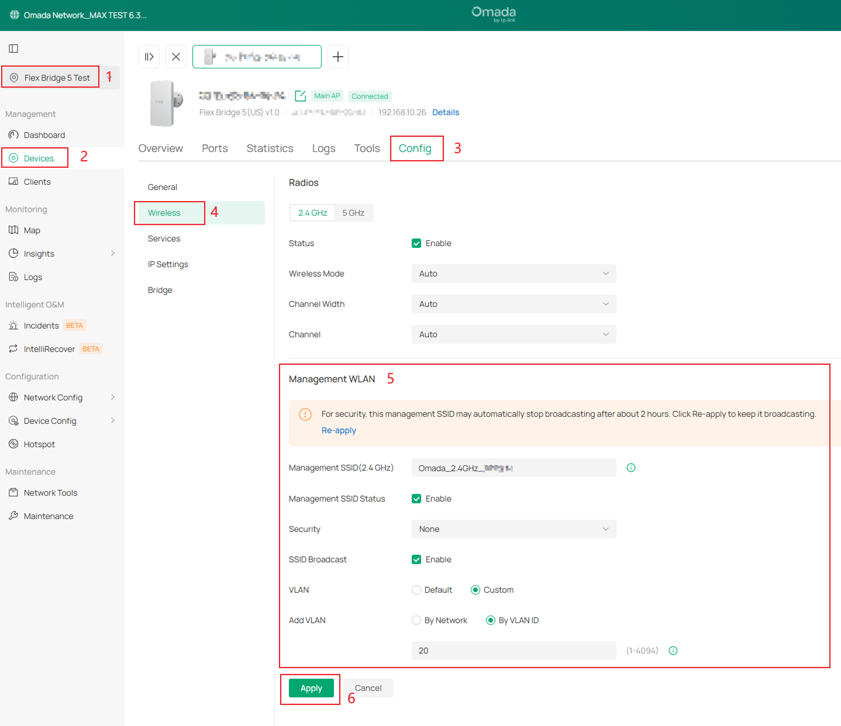Screen dimensions: 841x726
Task: Click the Network Tools box icon
Action: tap(14, 493)
